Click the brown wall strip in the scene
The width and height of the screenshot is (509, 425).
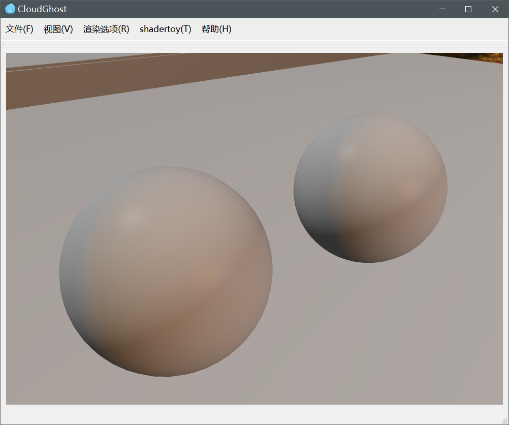click(x=102, y=79)
